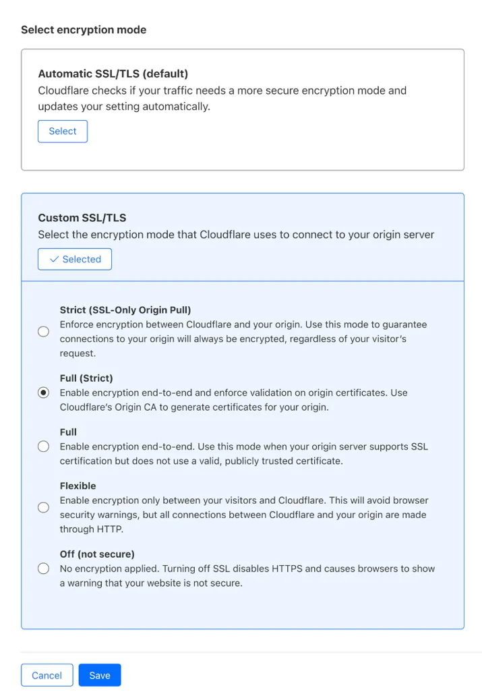The height and width of the screenshot is (694, 482).
Task: Turn on the Off (not secure) radio
Action: click(x=43, y=569)
